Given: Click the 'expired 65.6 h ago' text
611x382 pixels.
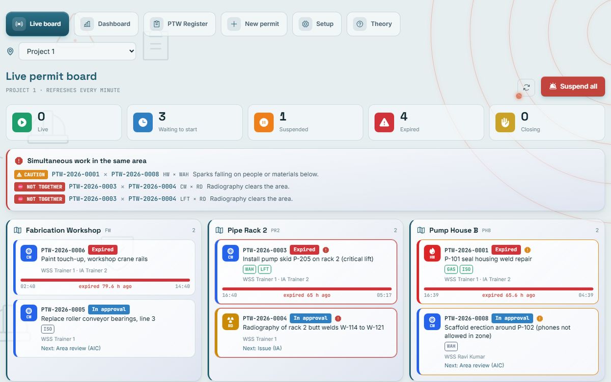Looking at the screenshot, I should coord(509,295).
